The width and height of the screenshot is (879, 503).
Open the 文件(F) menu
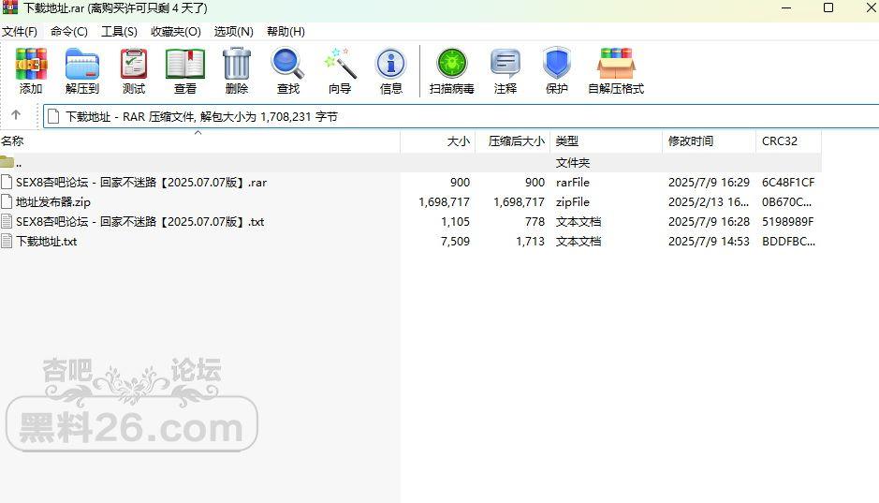pos(19,32)
